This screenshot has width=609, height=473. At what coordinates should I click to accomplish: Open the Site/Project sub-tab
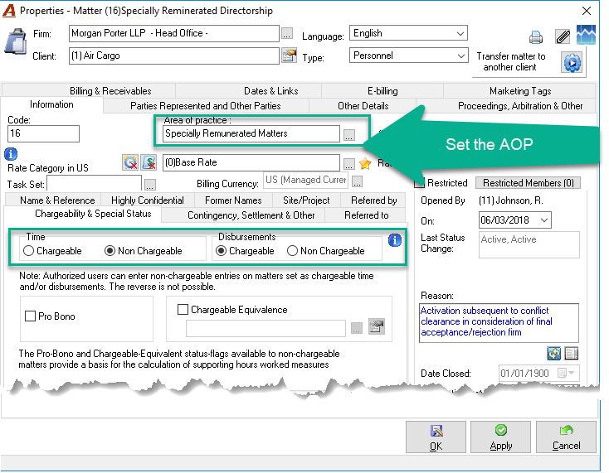pyautogui.click(x=306, y=200)
